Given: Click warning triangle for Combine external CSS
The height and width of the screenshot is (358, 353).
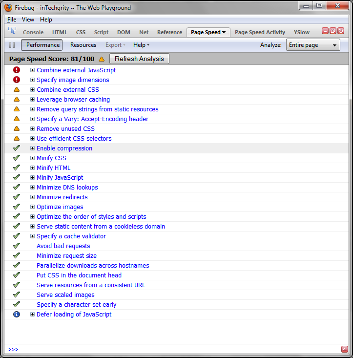Looking at the screenshot, I should 17,89.
